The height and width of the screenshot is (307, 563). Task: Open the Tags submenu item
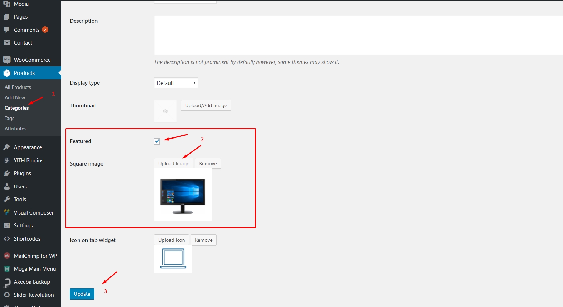pos(10,118)
